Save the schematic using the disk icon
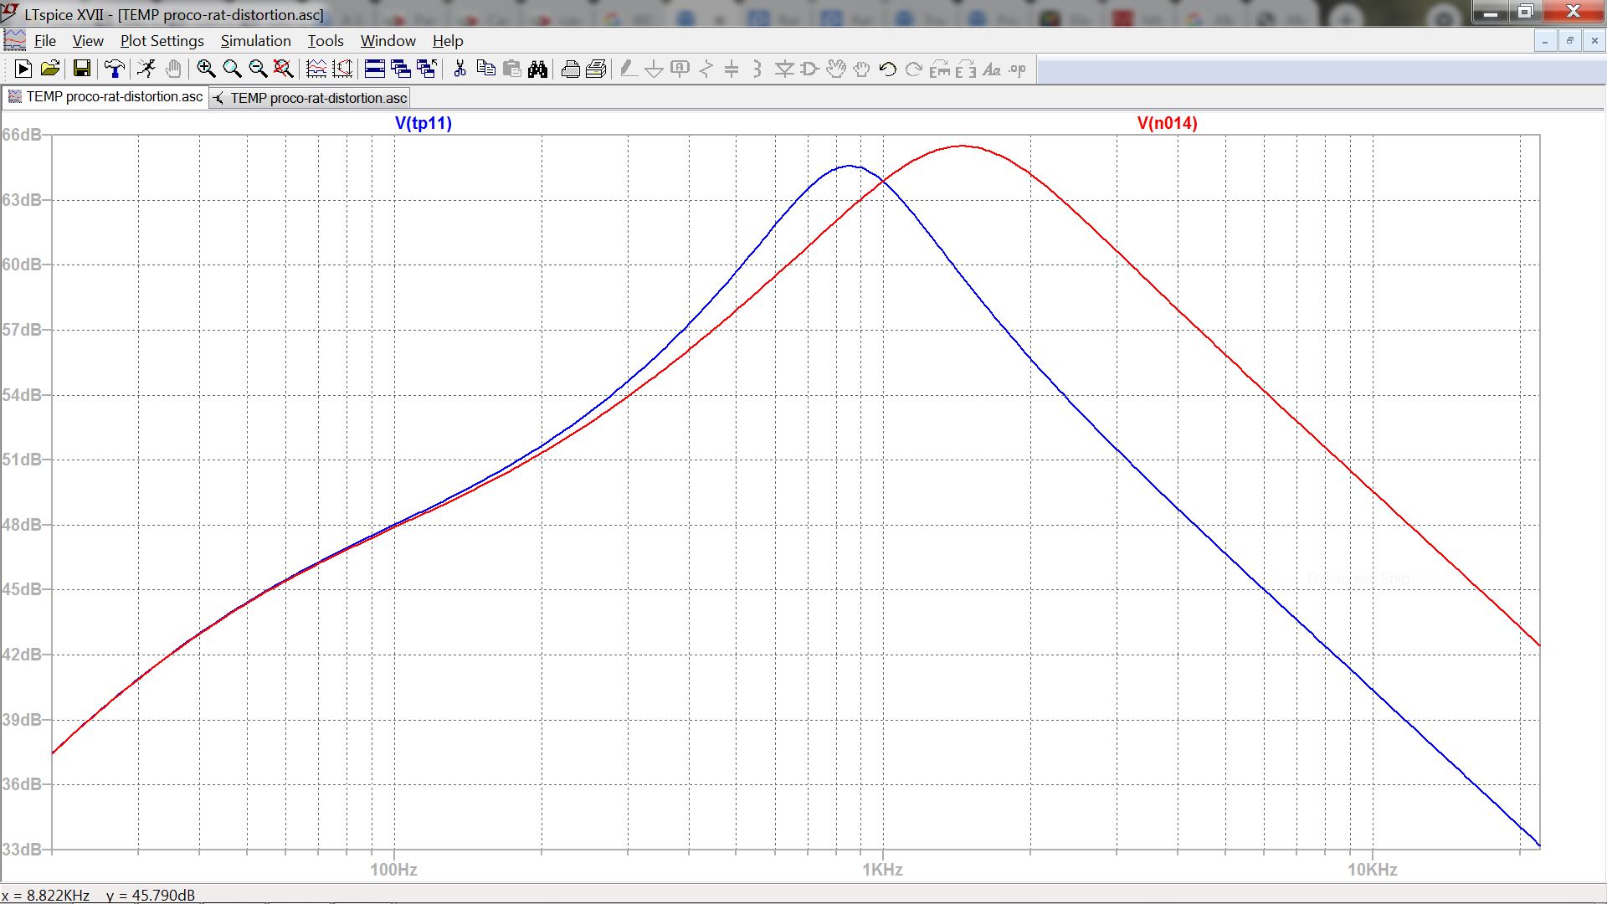 click(x=81, y=69)
